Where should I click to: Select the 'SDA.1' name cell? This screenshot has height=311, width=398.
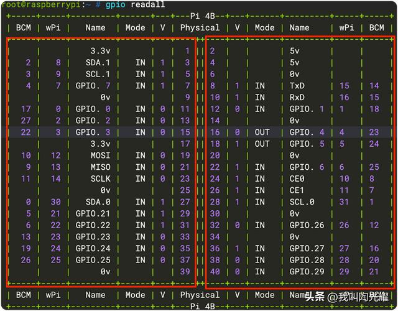point(98,62)
